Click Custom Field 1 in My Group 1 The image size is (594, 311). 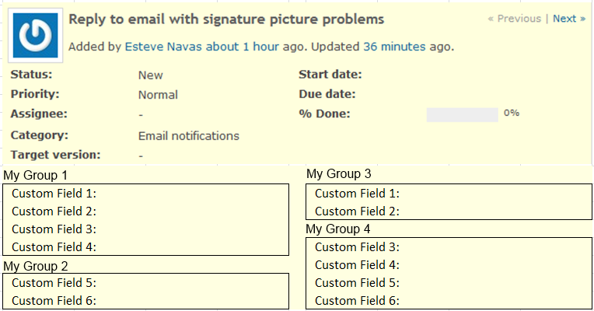(x=54, y=194)
